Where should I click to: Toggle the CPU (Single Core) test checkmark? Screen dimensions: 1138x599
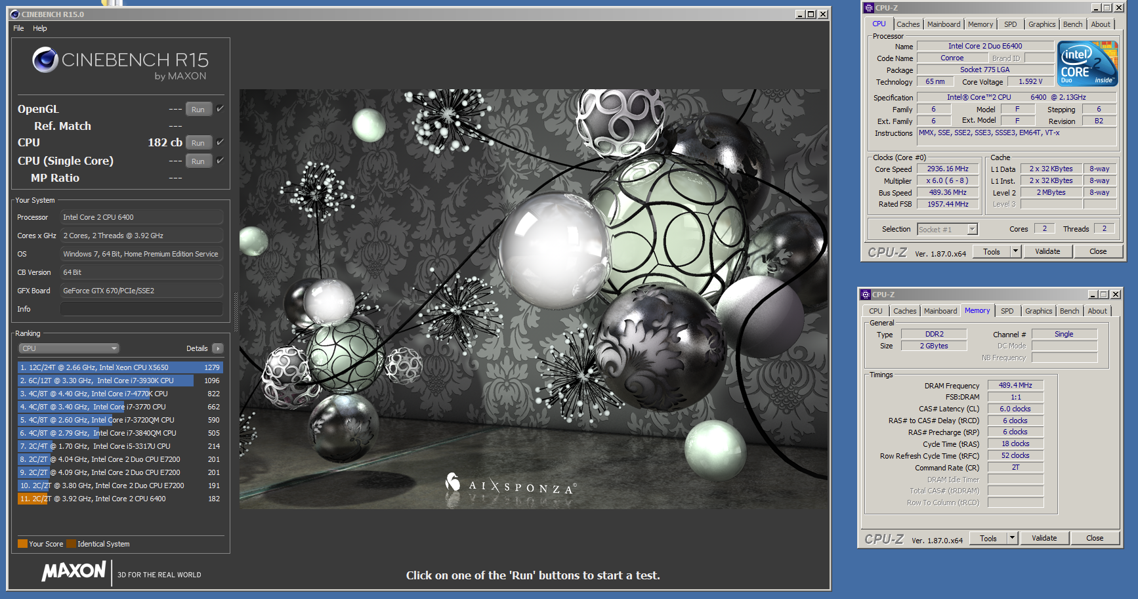221,160
